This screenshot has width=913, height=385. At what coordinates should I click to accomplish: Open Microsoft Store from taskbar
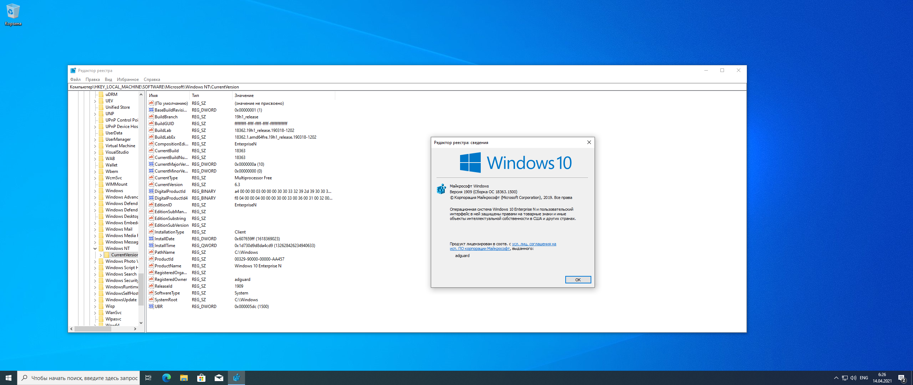coord(202,378)
